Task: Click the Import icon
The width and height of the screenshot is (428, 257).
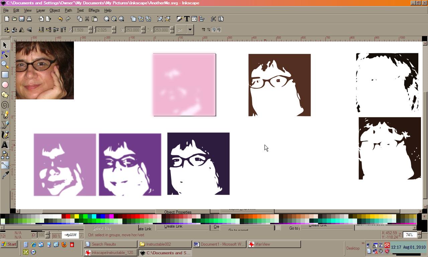Action: click(41, 19)
